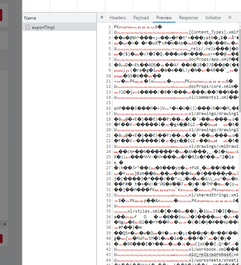The image size is (241, 265).
Task: Switch to the Initiator tab
Action: 213,18
